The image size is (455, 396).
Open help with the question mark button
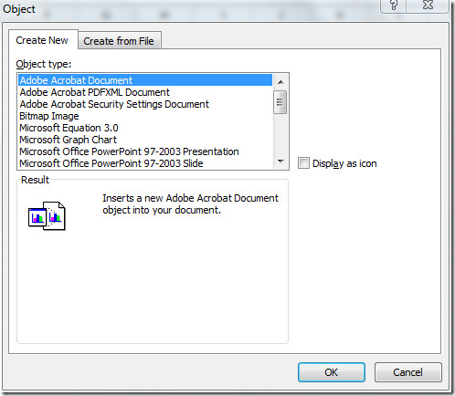click(x=394, y=5)
